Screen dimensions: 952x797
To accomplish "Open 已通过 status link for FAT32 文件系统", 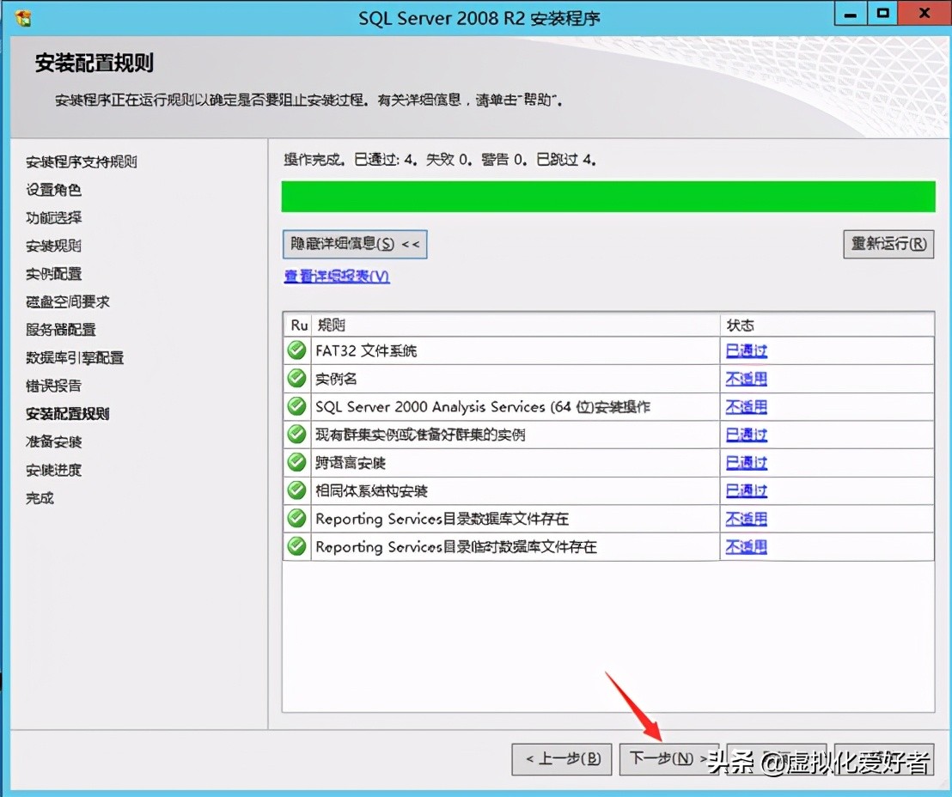I will point(746,350).
